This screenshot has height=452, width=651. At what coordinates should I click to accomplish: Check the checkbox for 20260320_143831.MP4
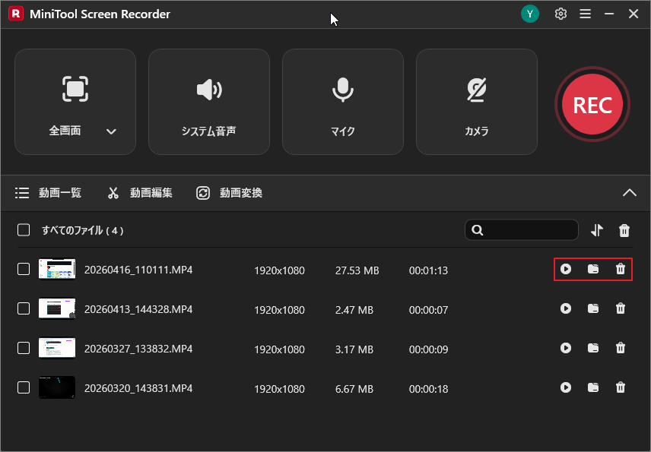point(24,387)
